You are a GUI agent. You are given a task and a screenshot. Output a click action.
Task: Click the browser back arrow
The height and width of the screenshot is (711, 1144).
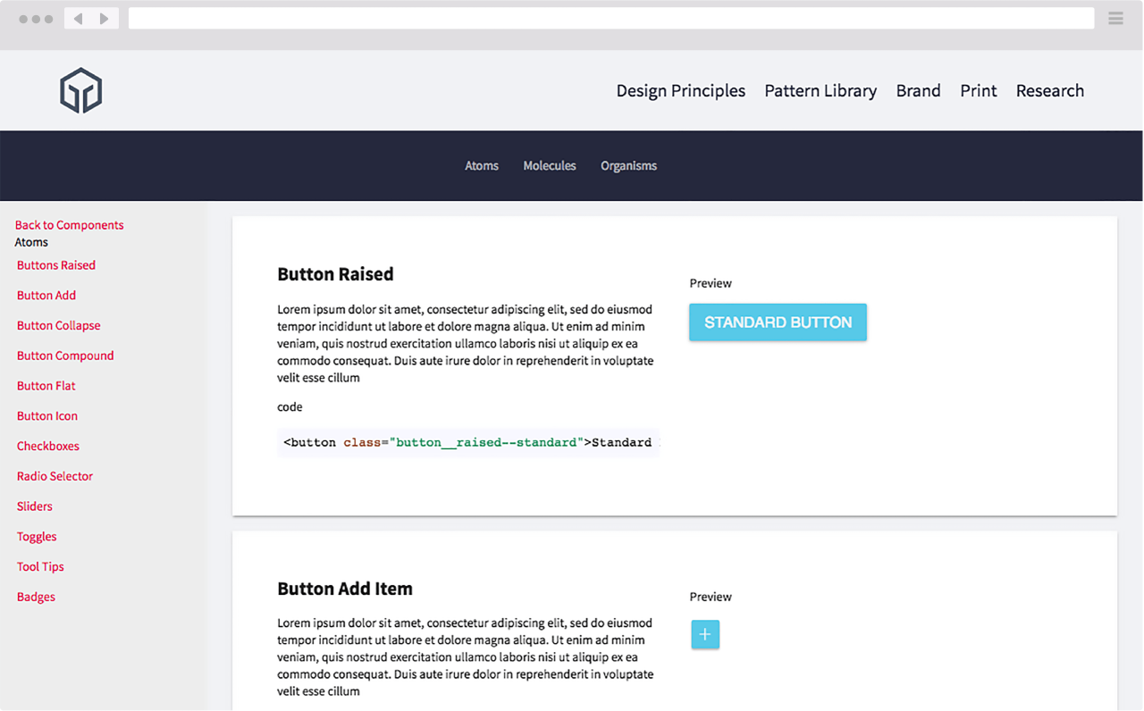(x=78, y=19)
